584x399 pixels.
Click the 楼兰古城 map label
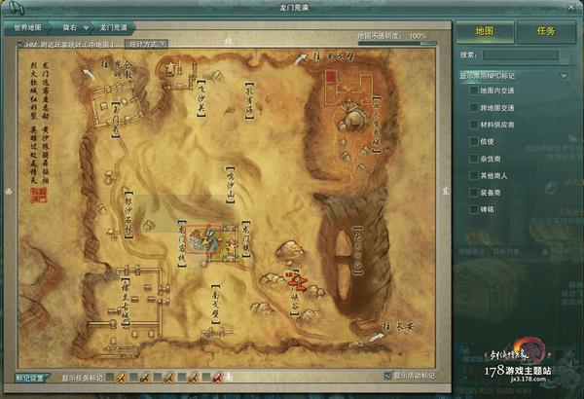click(x=126, y=302)
